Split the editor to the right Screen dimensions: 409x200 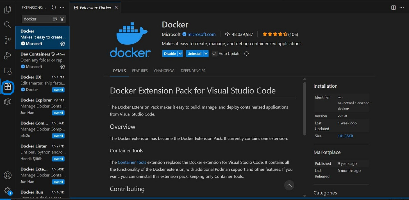click(x=393, y=8)
